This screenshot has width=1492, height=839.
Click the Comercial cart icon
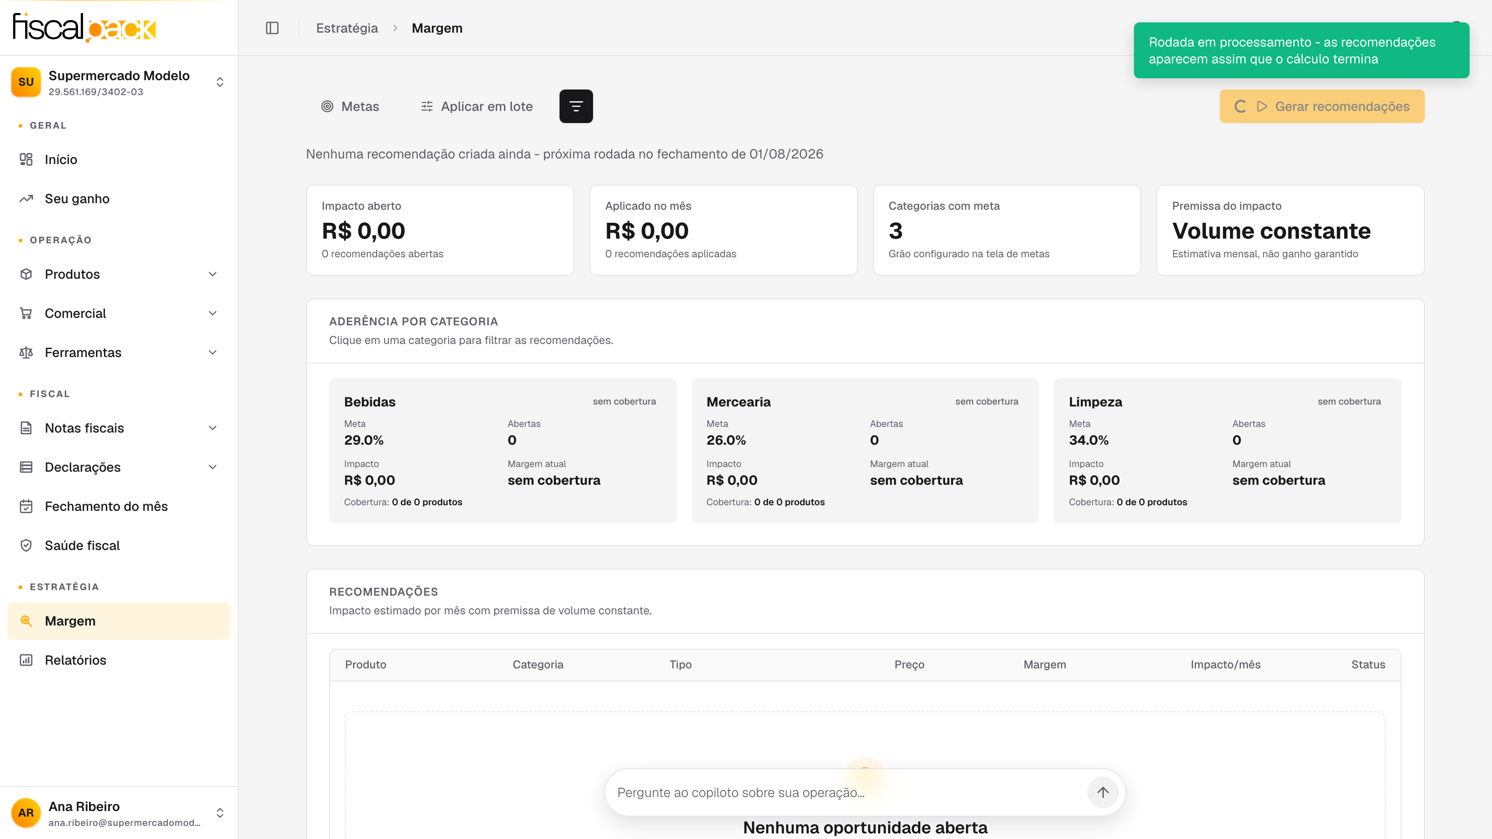[26, 313]
